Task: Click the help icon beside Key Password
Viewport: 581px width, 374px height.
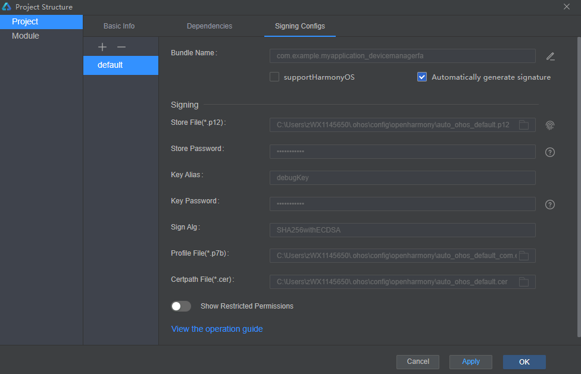Action: (550, 205)
